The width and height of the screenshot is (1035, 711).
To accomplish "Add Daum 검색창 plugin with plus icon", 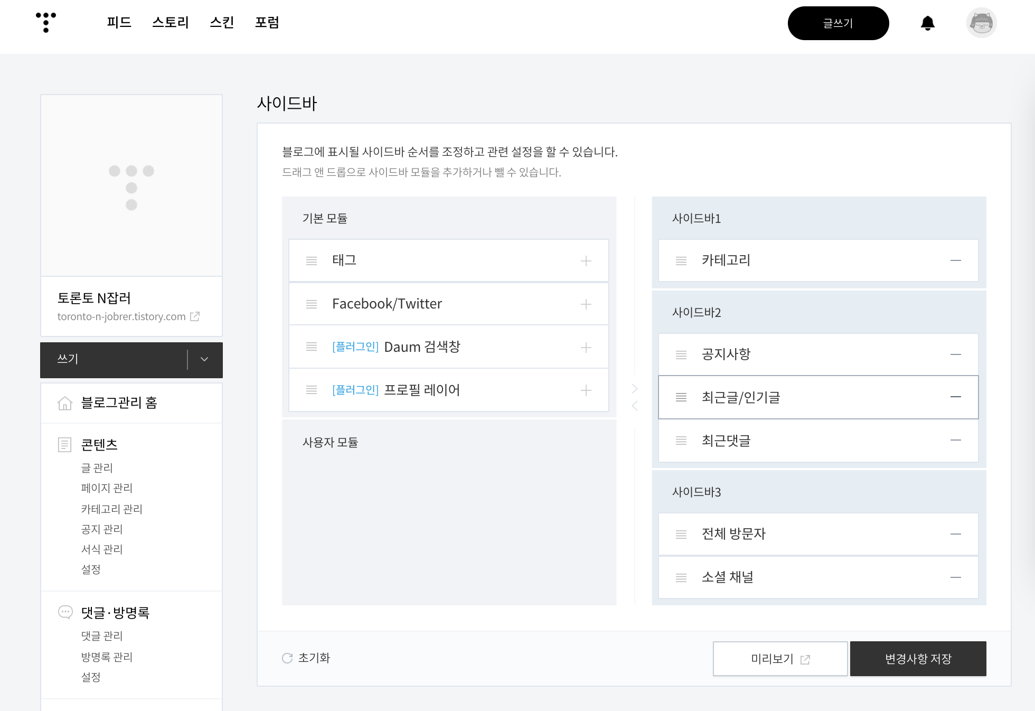I will (x=586, y=348).
